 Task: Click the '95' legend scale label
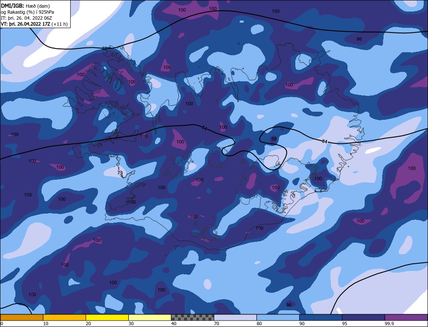click(345, 324)
